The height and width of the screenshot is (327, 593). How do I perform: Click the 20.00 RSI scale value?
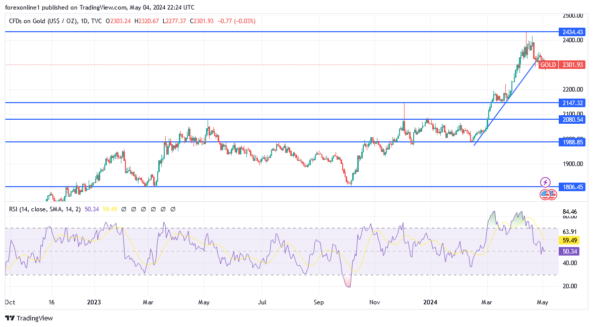click(569, 286)
